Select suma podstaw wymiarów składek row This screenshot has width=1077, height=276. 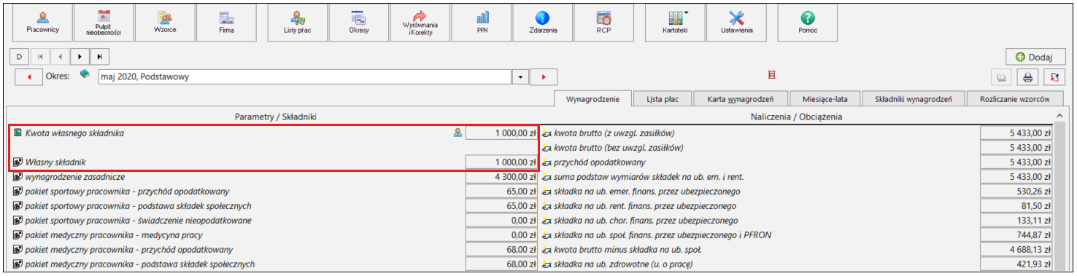(797, 176)
